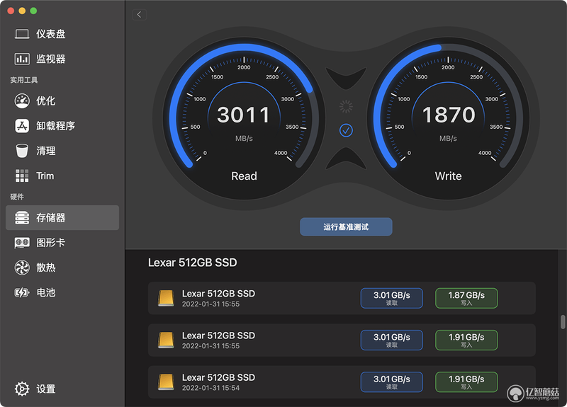The height and width of the screenshot is (407, 567).
Task: Switch to 图形卡 sidebar label
Action: click(x=50, y=243)
